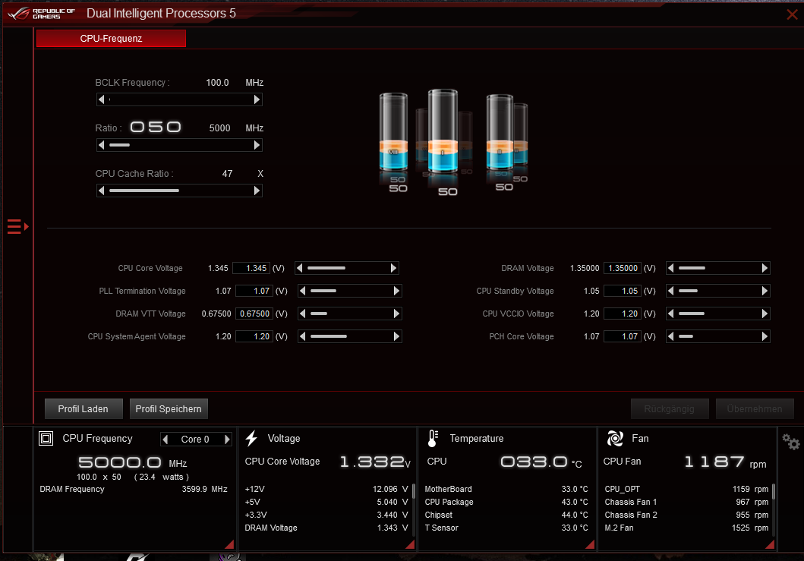Lower CPU System Agent Voltage with left arrow
The image size is (804, 561).
302,336
